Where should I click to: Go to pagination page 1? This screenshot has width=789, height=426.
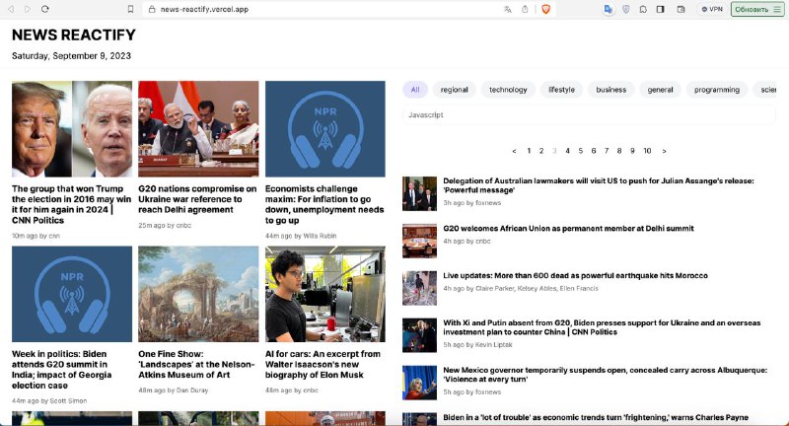[529, 151]
